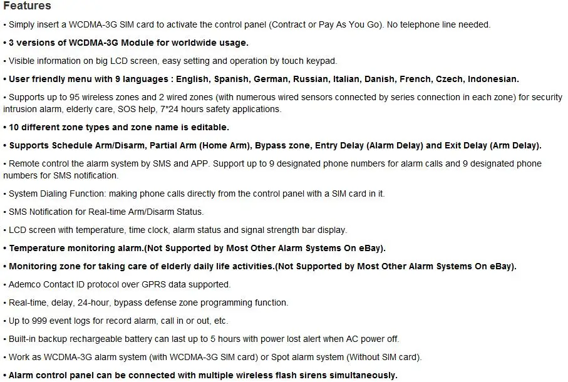Click the big LCD screen feature text
The width and height of the screenshot is (568, 382).
(170, 61)
